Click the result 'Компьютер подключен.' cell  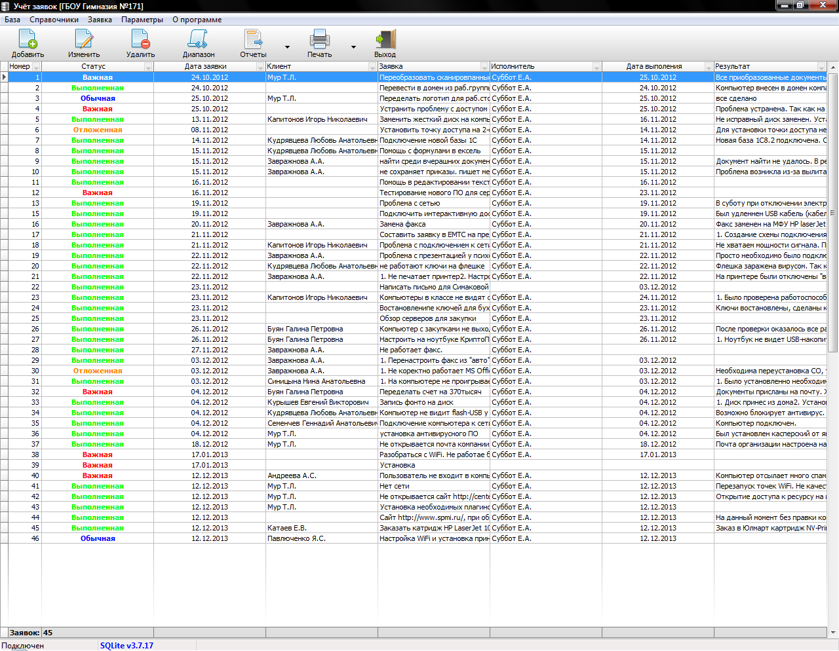[x=770, y=423]
